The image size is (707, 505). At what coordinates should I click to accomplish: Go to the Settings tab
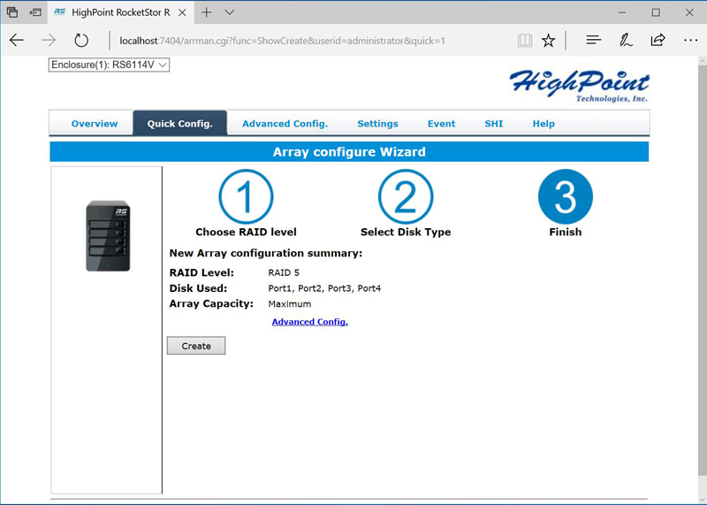click(377, 124)
